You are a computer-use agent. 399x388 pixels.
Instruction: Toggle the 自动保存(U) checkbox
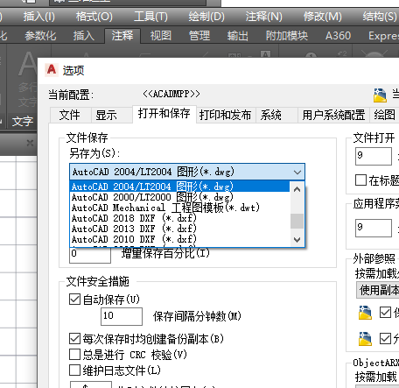coord(74,300)
